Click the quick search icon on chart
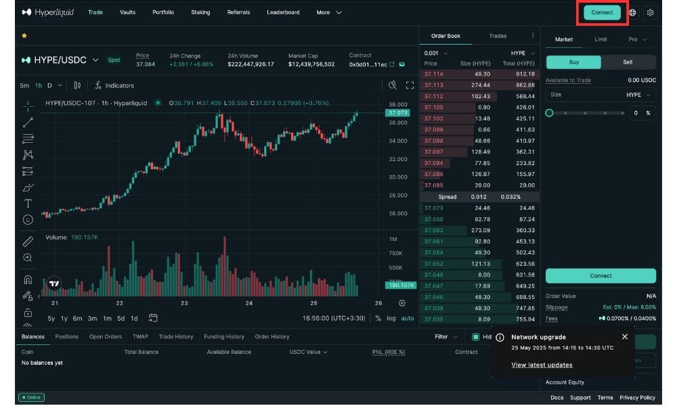 [393, 85]
